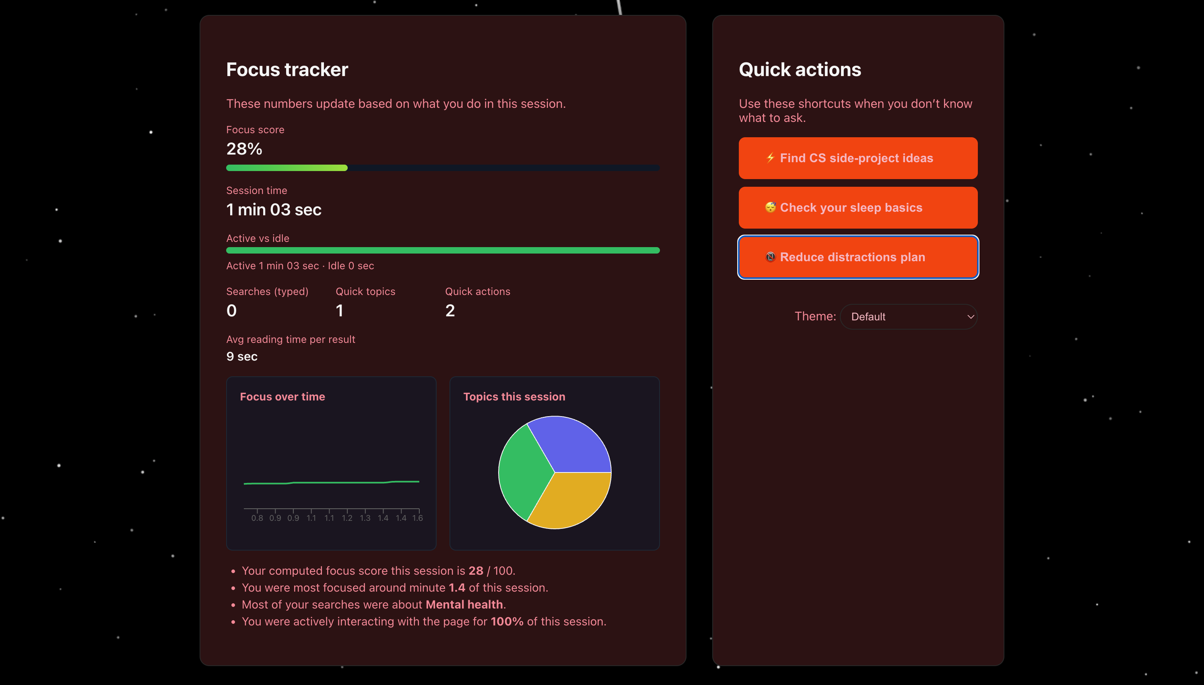Click the 1.6 axis label on chart
This screenshot has height=685, width=1204.
click(417, 518)
